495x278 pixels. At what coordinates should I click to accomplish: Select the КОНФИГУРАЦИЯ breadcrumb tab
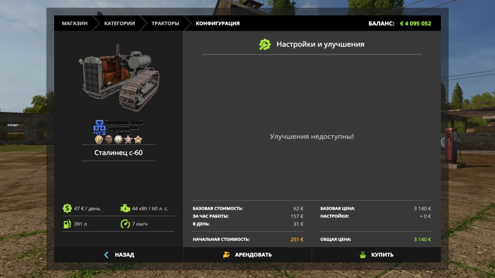click(218, 23)
